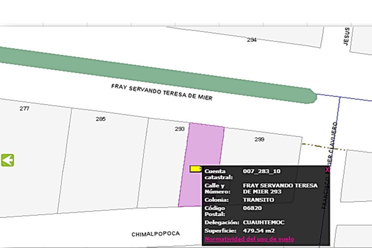Image resolution: width=372 pixels, height=248 pixels.
Task: Click the yellow parcel marker tag
Action: click(x=196, y=169)
